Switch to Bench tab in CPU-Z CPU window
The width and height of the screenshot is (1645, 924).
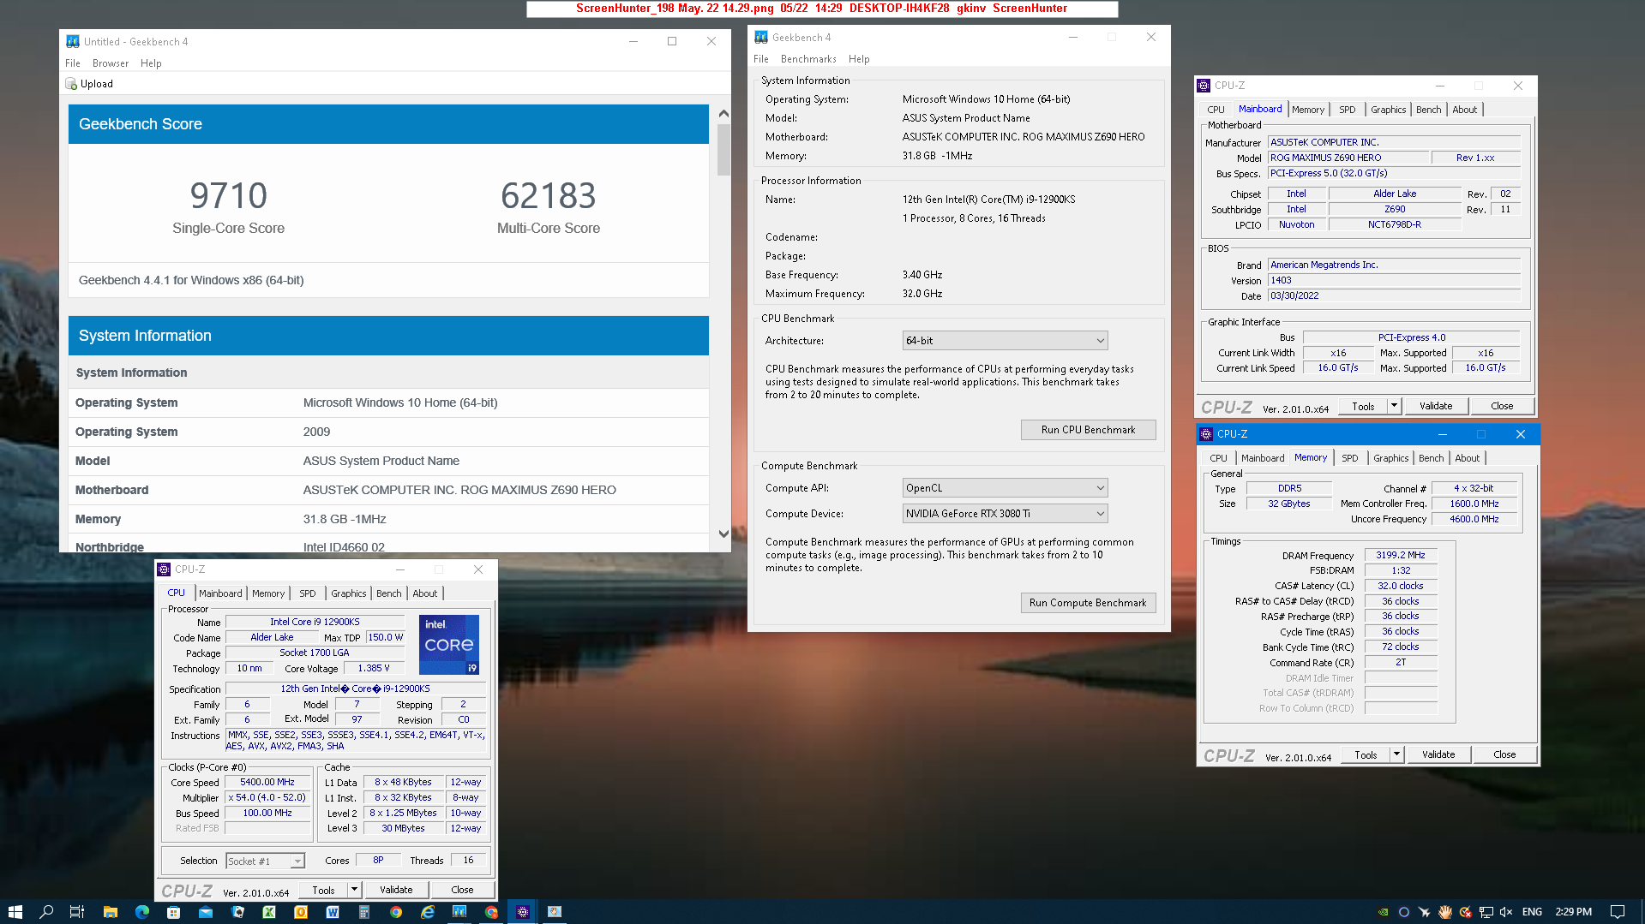(388, 593)
